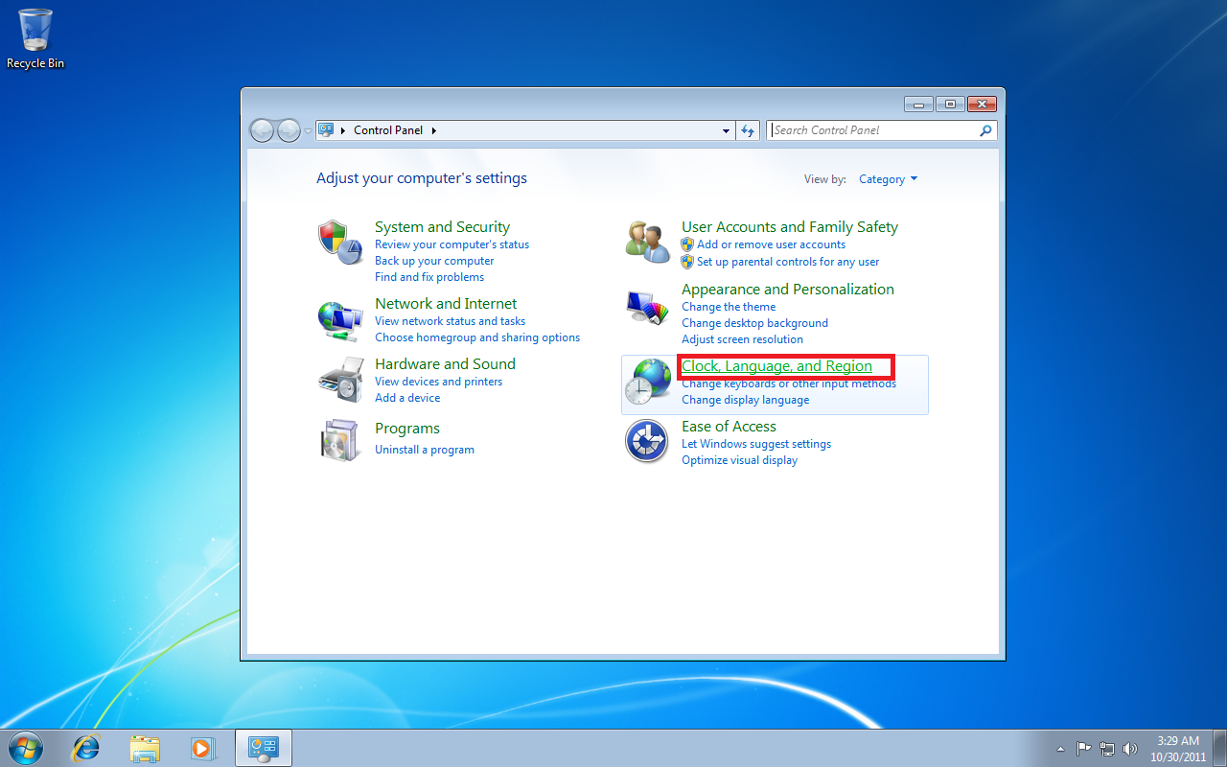
Task: Click Back up your computer
Action: [434, 261]
